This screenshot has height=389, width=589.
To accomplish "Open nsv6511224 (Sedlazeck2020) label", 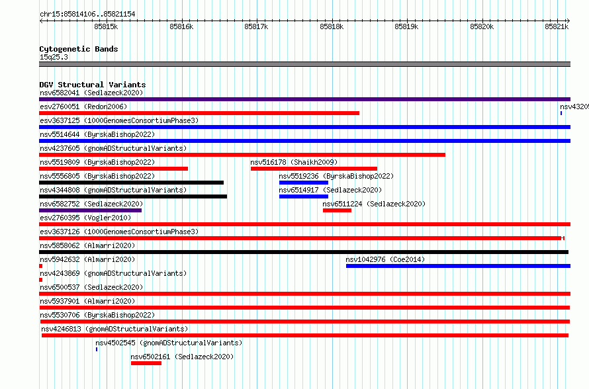I will click(x=374, y=204).
